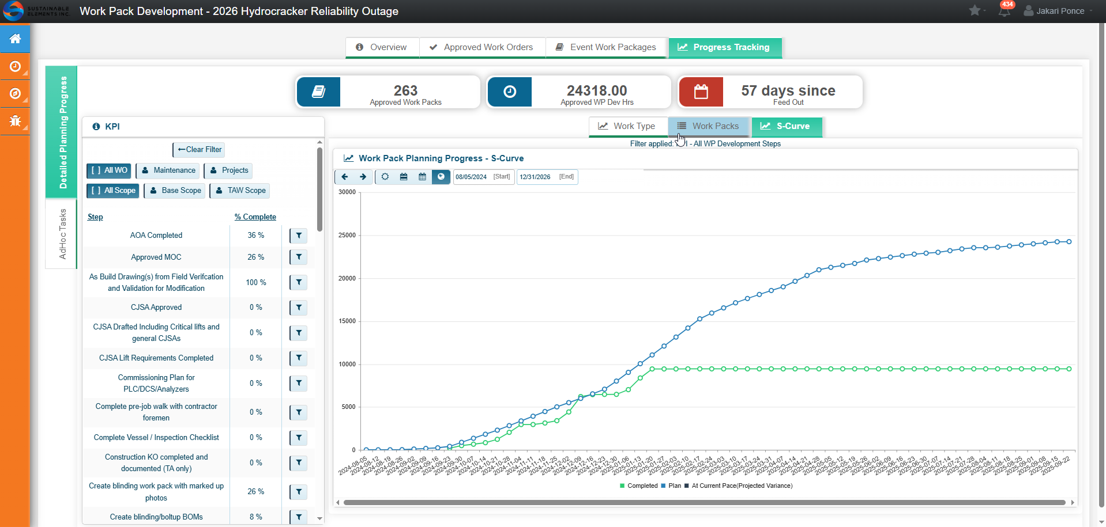The image size is (1106, 527).
Task: Switch to the Approved Work Orders tab
Action: coord(482,47)
